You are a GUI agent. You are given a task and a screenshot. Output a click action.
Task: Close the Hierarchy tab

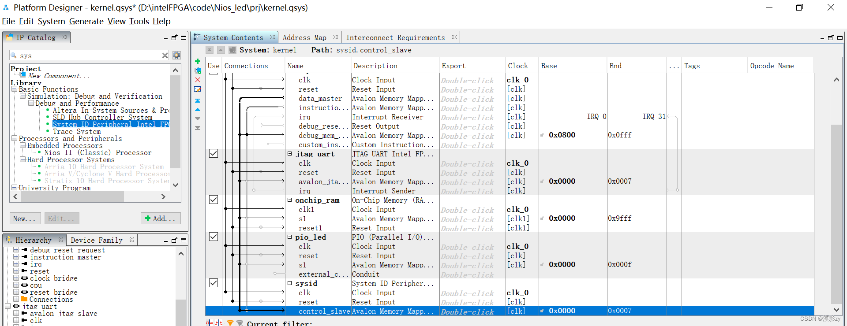point(61,240)
